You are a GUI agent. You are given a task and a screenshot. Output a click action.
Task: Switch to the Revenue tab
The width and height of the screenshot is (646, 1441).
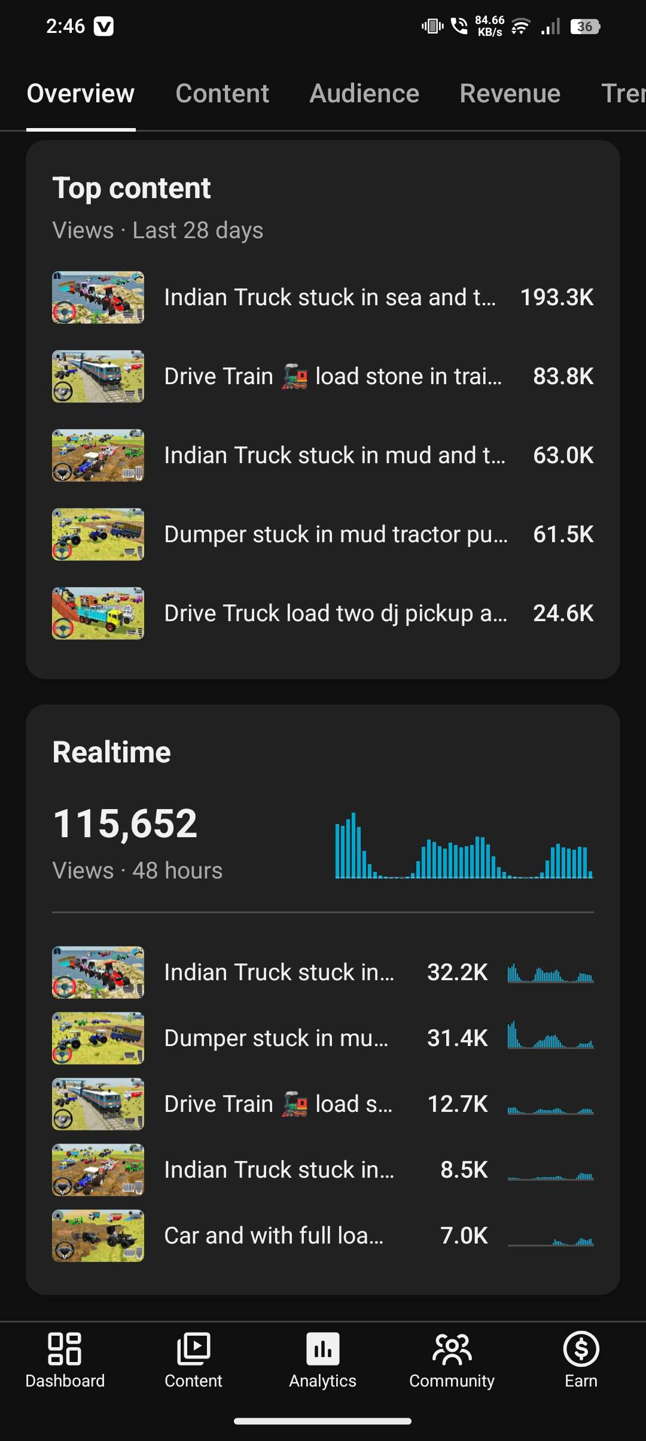click(x=510, y=93)
